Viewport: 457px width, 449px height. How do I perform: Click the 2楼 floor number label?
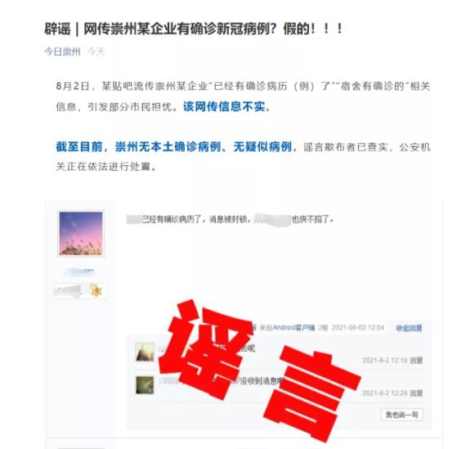[x=323, y=328]
